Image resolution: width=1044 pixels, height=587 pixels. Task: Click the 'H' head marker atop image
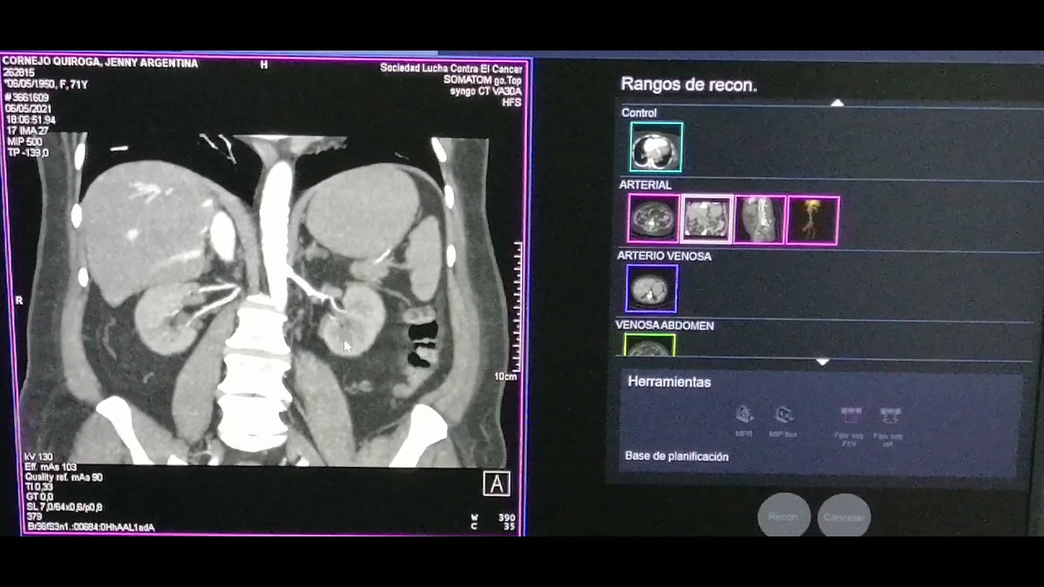click(x=263, y=65)
